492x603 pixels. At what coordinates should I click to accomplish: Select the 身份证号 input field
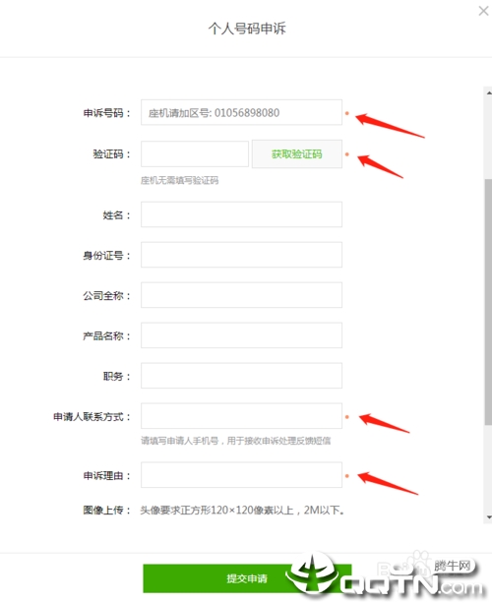tap(241, 255)
